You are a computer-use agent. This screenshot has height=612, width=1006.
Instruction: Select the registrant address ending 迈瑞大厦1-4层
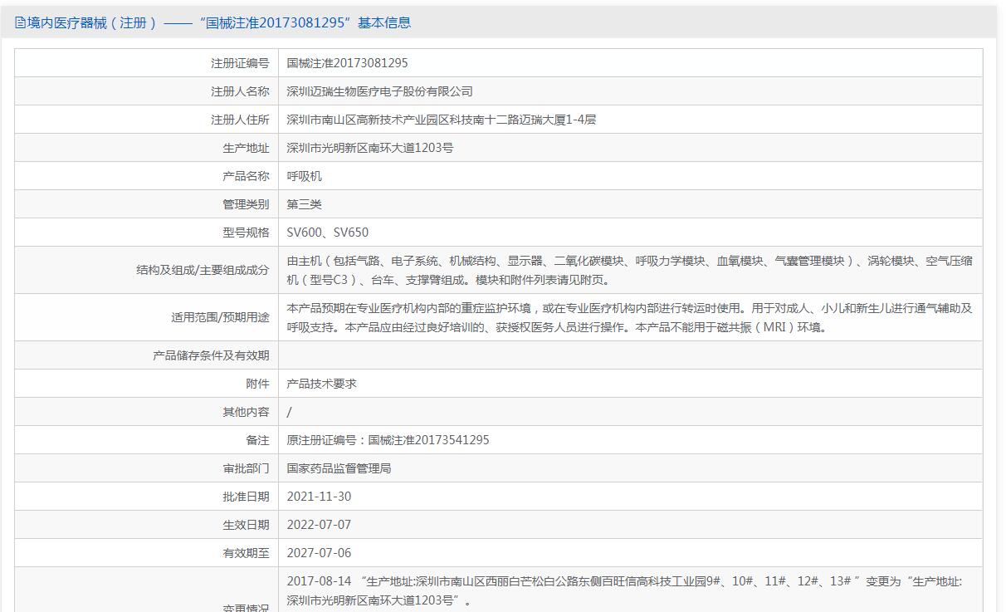click(x=442, y=120)
